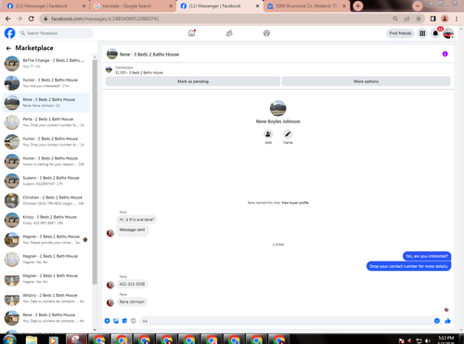This screenshot has height=344, width=464.
Task: Switch to translate - Google Search tab
Action: (133, 6)
